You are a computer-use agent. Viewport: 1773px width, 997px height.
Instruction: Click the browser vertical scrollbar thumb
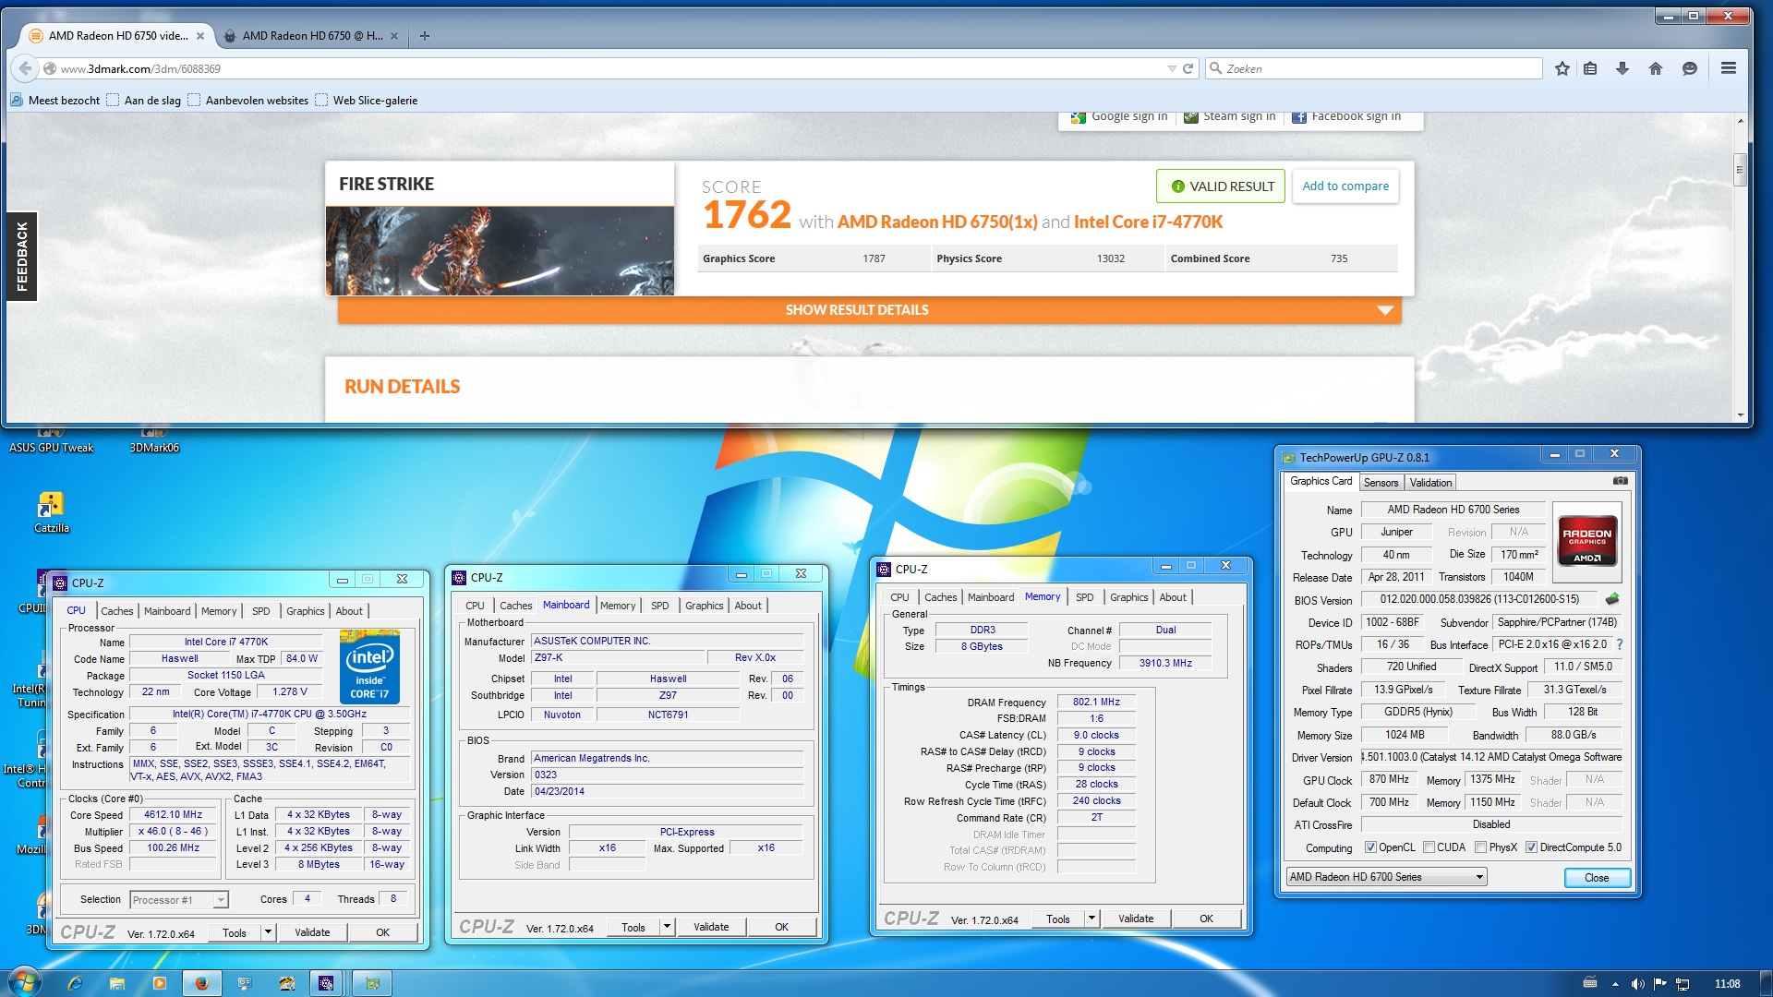1740,169
